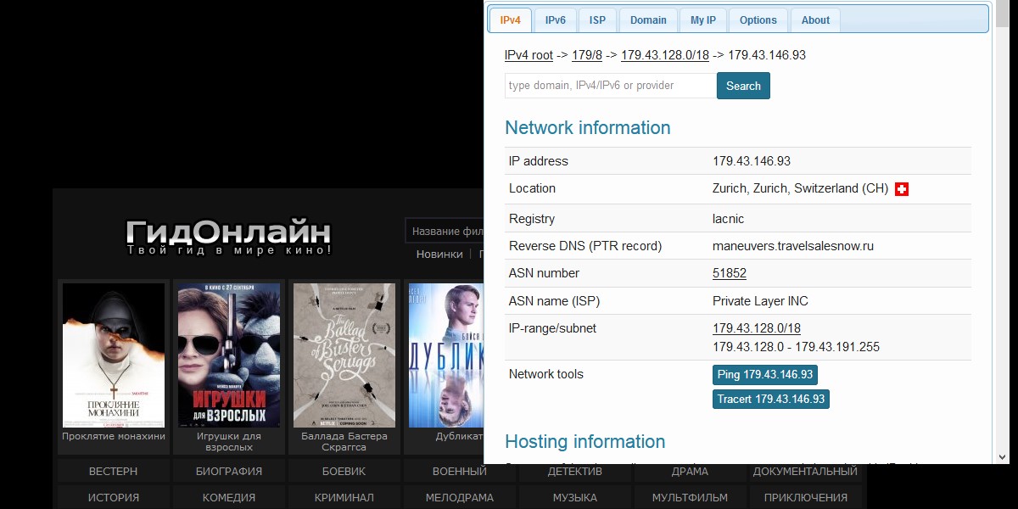Open the Дубликат poster thumbnail
This screenshot has height=509, width=1018.
point(446,355)
